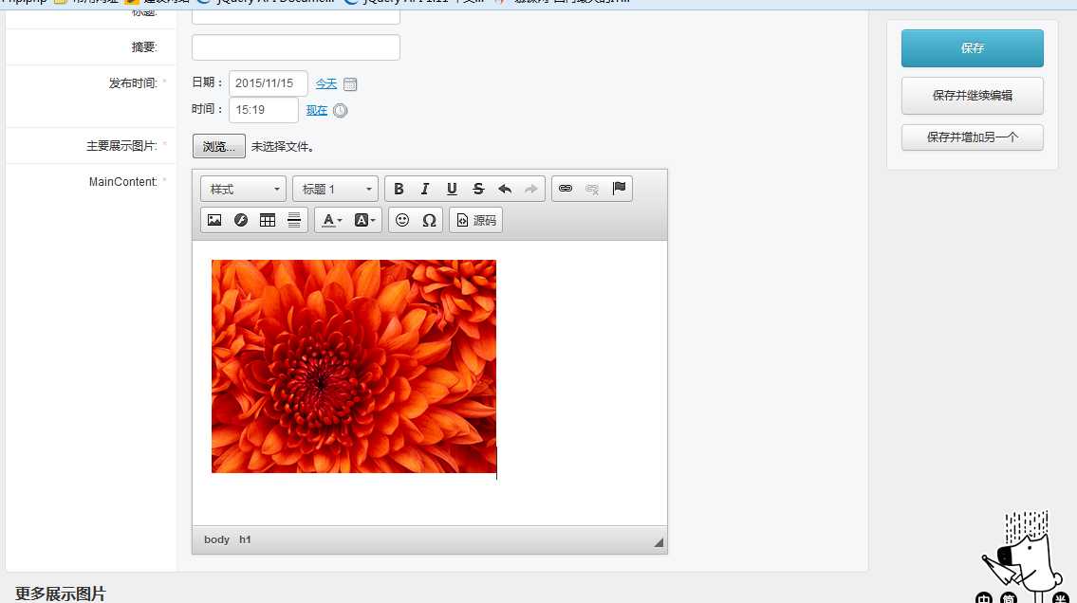Click the 更多展示图片 section heading

61,594
